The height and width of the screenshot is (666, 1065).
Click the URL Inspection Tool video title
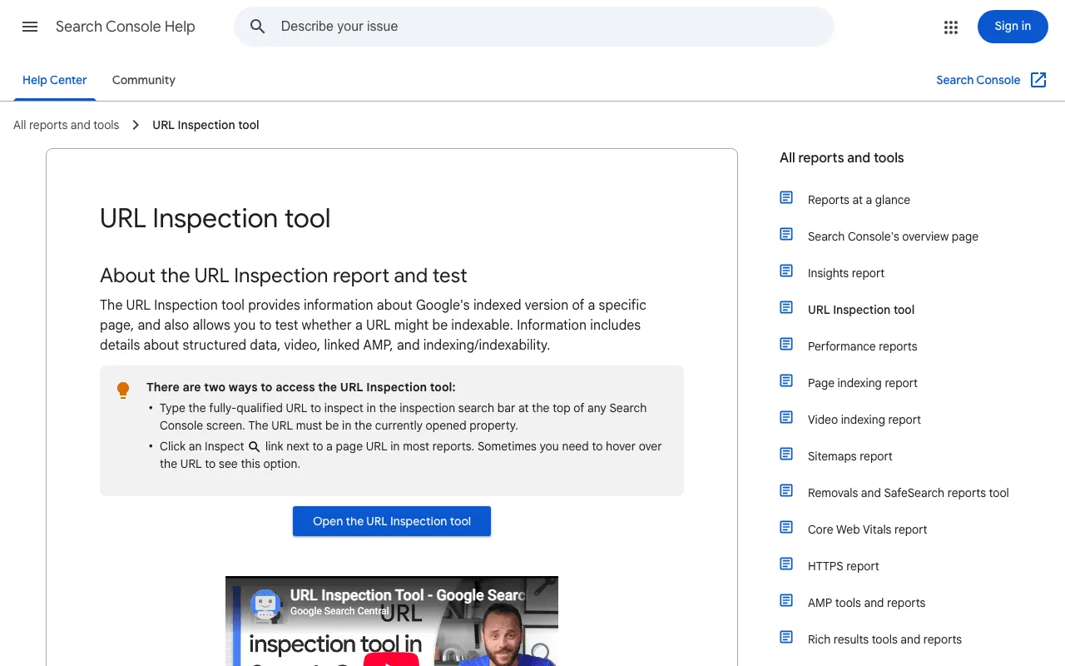click(x=408, y=595)
